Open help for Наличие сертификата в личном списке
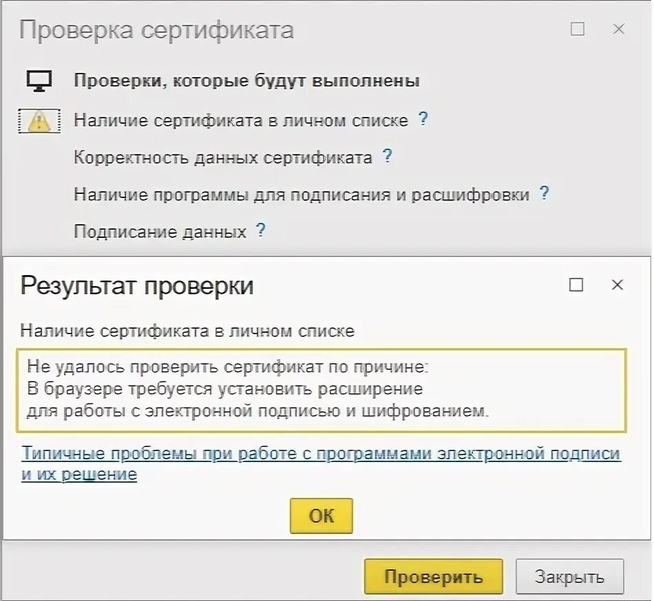This screenshot has height=601, width=654. click(423, 119)
